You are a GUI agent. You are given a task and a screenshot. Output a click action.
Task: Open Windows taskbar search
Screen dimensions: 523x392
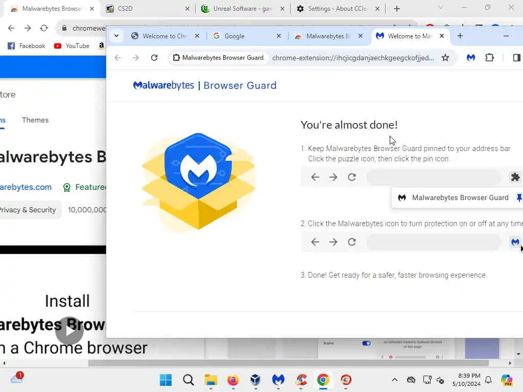pyautogui.click(x=188, y=380)
